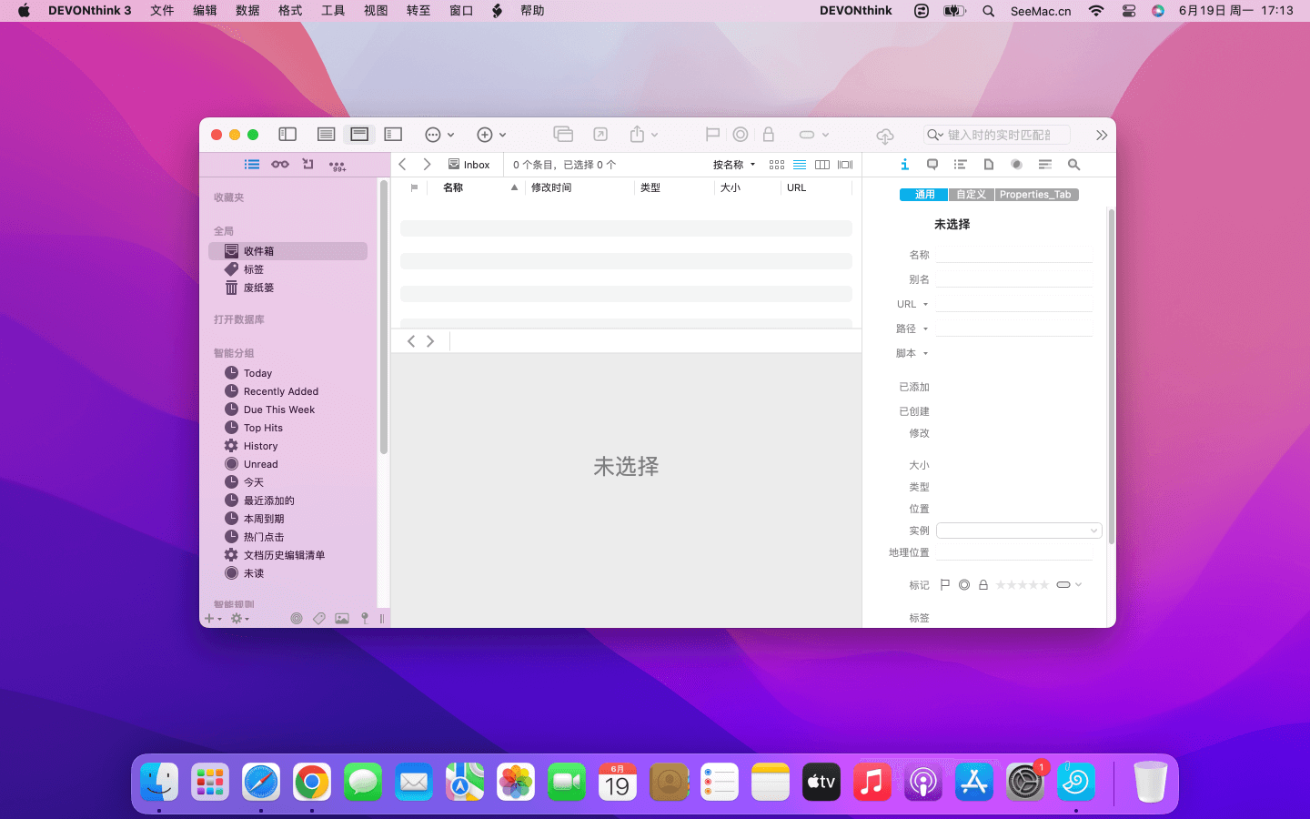Expand the 脚本 dropdown arrow

pos(925,354)
